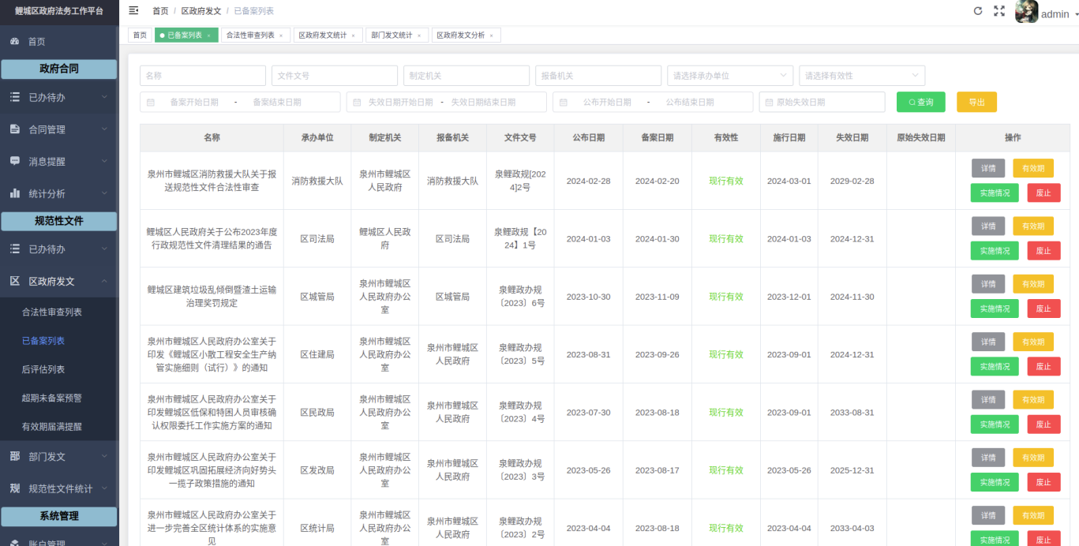Image resolution: width=1079 pixels, height=546 pixels.
Task: Focus the 文件文号 input field
Action: [334, 76]
